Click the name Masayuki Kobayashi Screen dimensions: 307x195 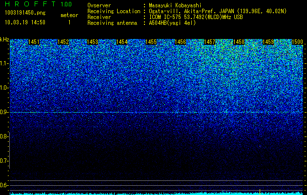[175, 5]
